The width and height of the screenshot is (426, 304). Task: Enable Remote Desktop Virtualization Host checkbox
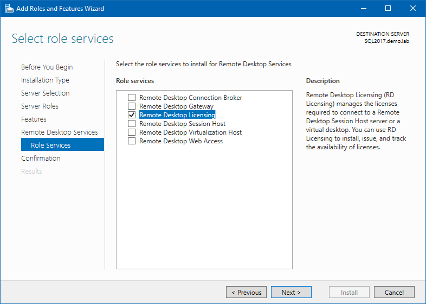tap(131, 132)
